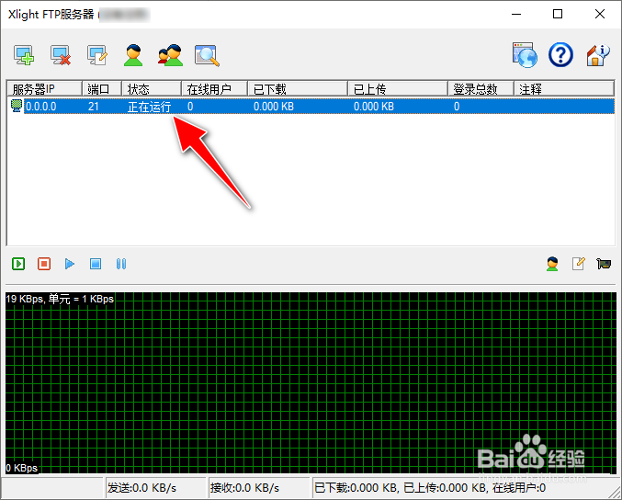
Task: Click the 0.000 KB uploaded cell in server row
Action: tap(374, 107)
